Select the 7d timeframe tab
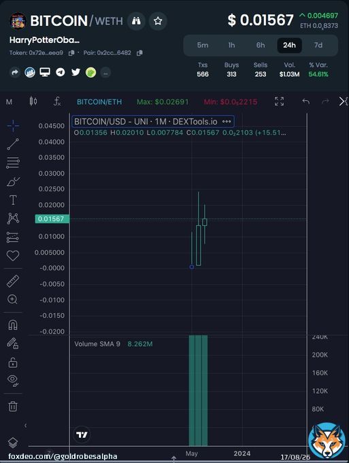 click(x=318, y=45)
